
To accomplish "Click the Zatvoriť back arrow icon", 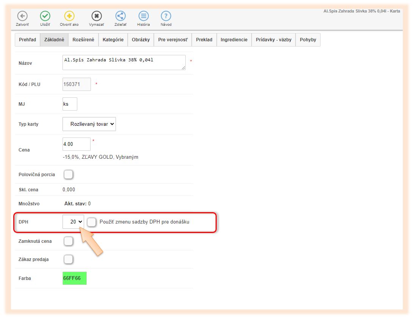I will [x=22, y=16].
